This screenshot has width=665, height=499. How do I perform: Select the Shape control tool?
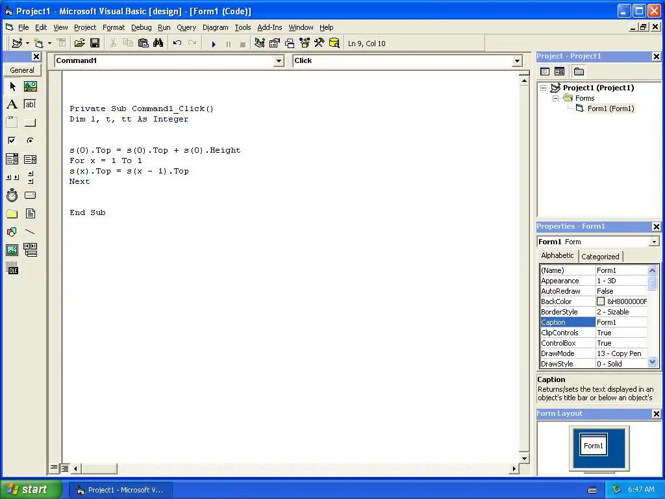coord(12,232)
